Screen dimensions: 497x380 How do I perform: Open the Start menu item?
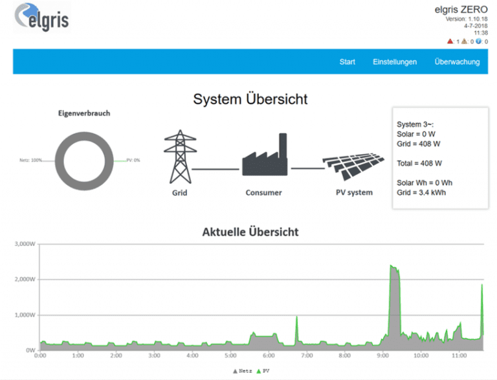pos(347,62)
